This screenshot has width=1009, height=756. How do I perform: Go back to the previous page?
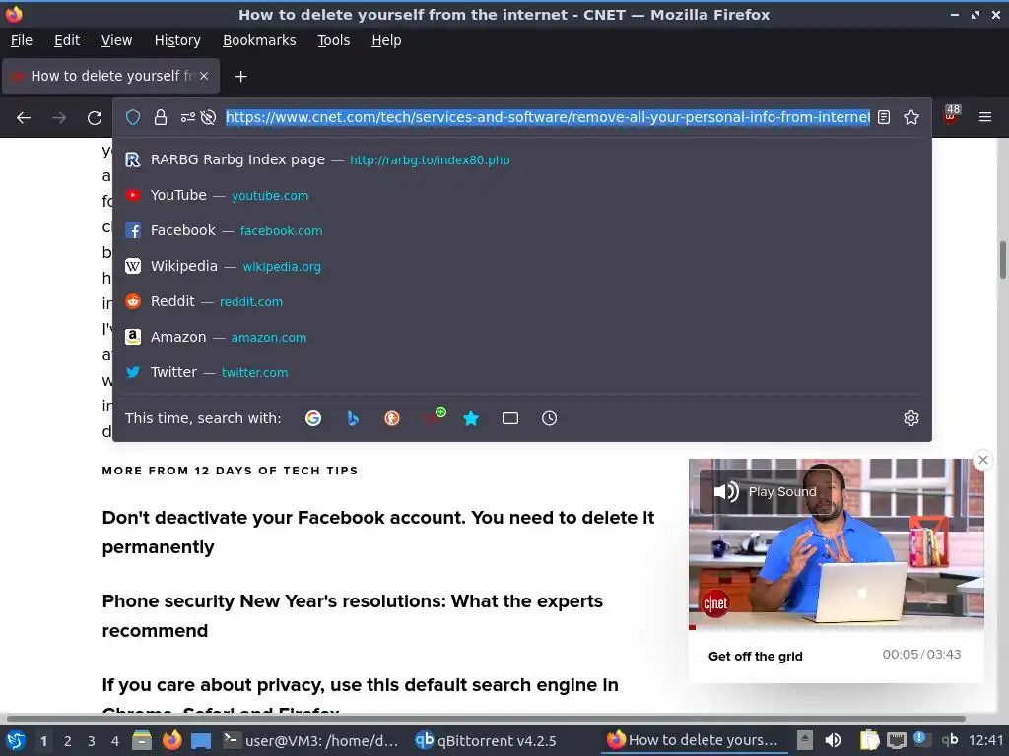[24, 118]
